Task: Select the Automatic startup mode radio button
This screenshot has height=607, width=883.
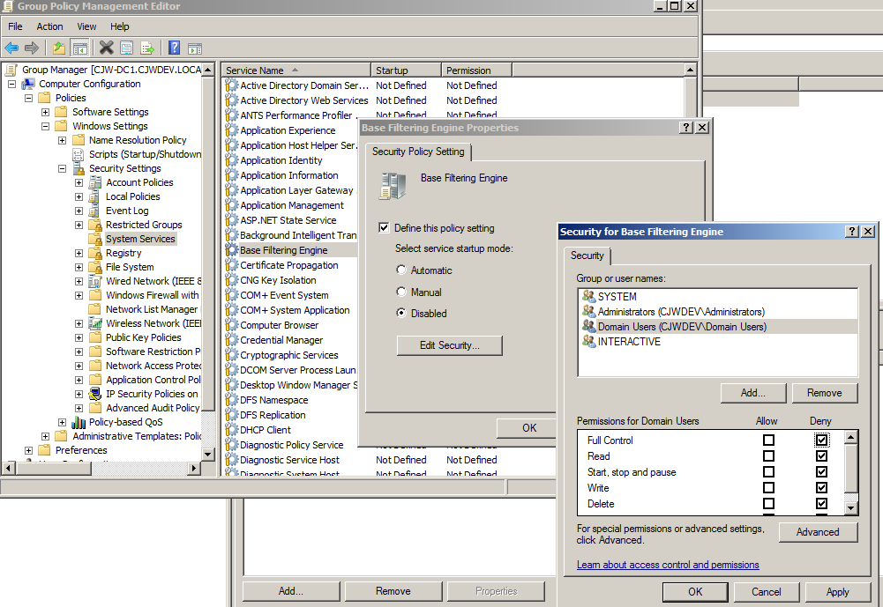Action: [x=403, y=270]
